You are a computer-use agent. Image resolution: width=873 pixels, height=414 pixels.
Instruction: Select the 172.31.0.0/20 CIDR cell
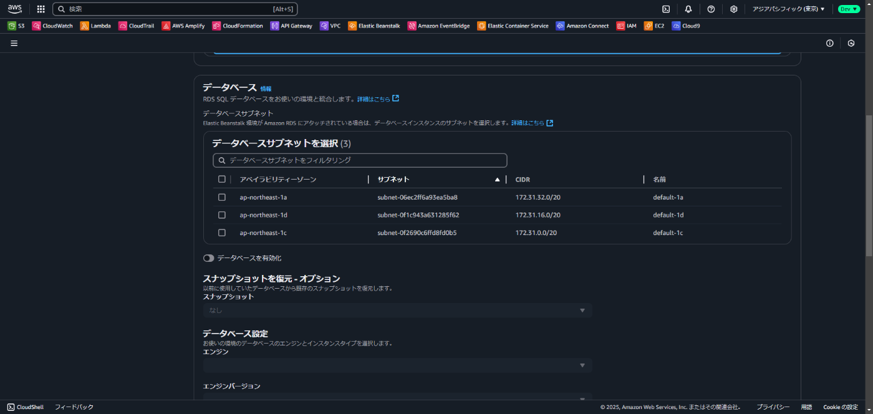click(536, 233)
